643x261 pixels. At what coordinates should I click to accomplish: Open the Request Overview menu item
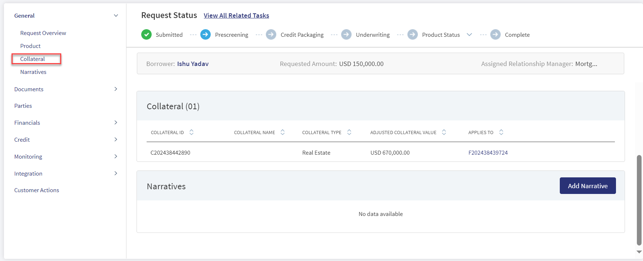coord(43,33)
